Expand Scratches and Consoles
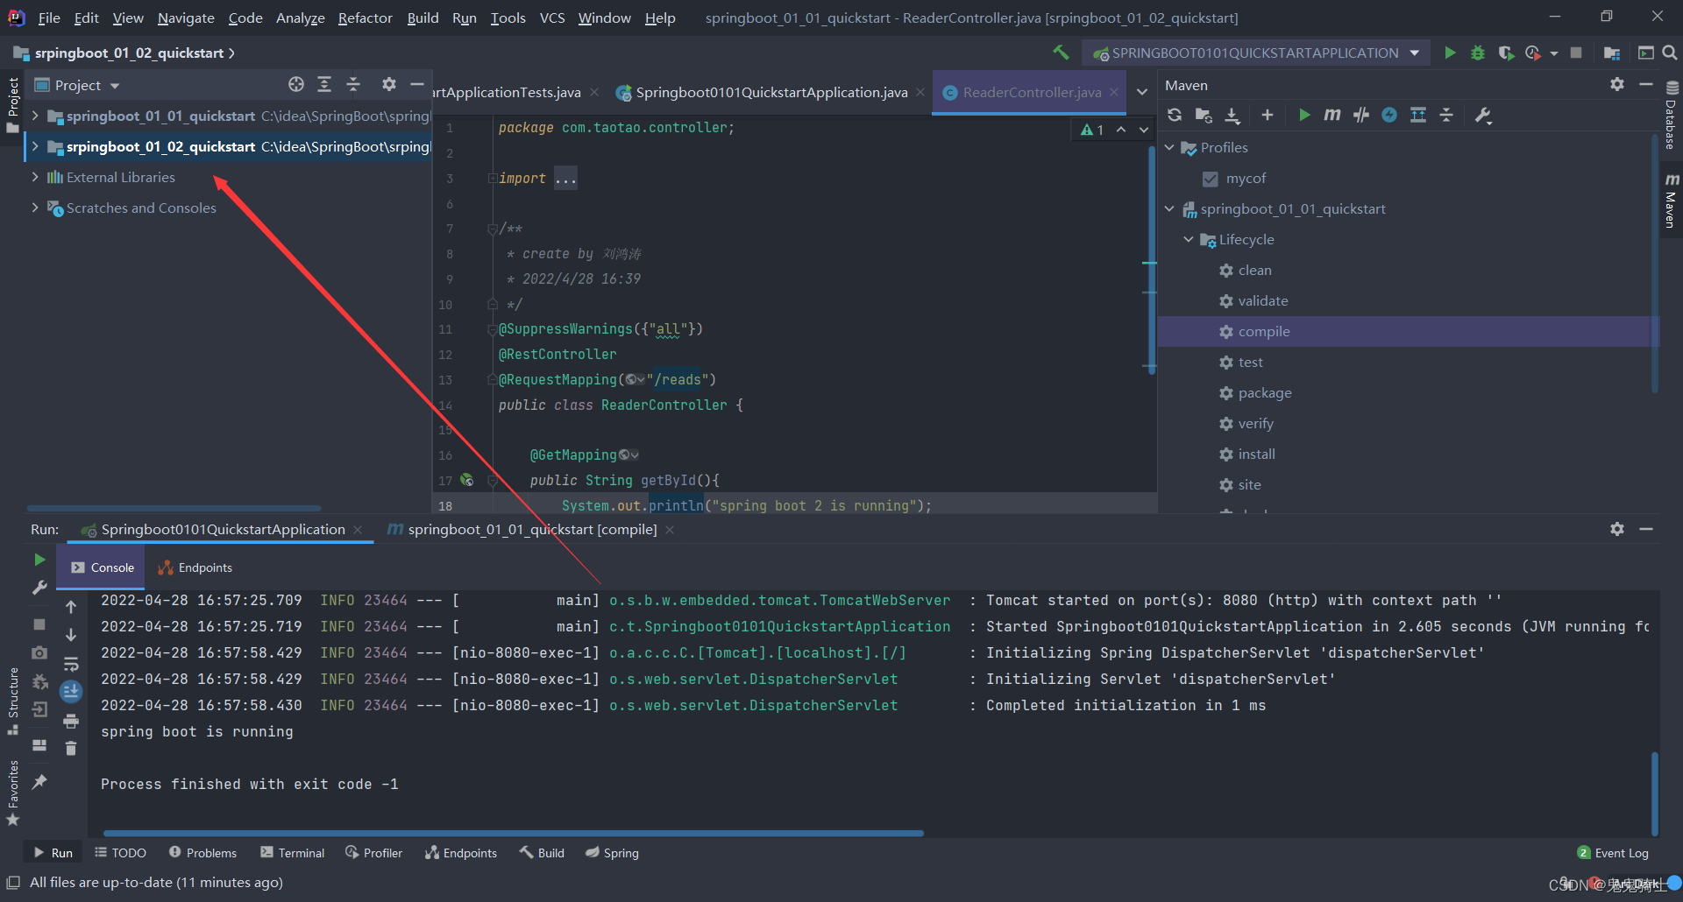This screenshot has width=1683, height=902. click(x=35, y=208)
